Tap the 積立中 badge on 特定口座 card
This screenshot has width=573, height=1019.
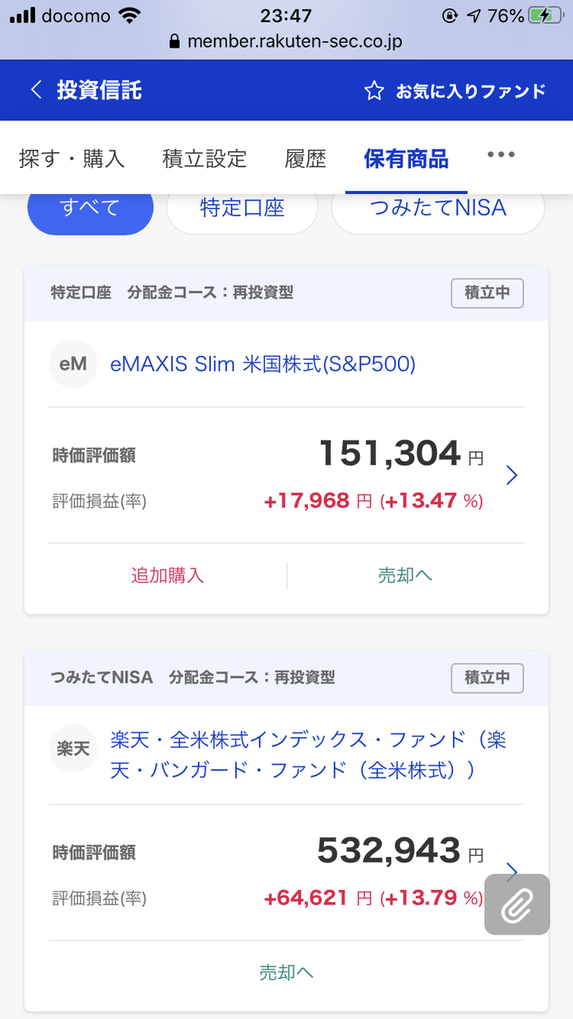(487, 293)
